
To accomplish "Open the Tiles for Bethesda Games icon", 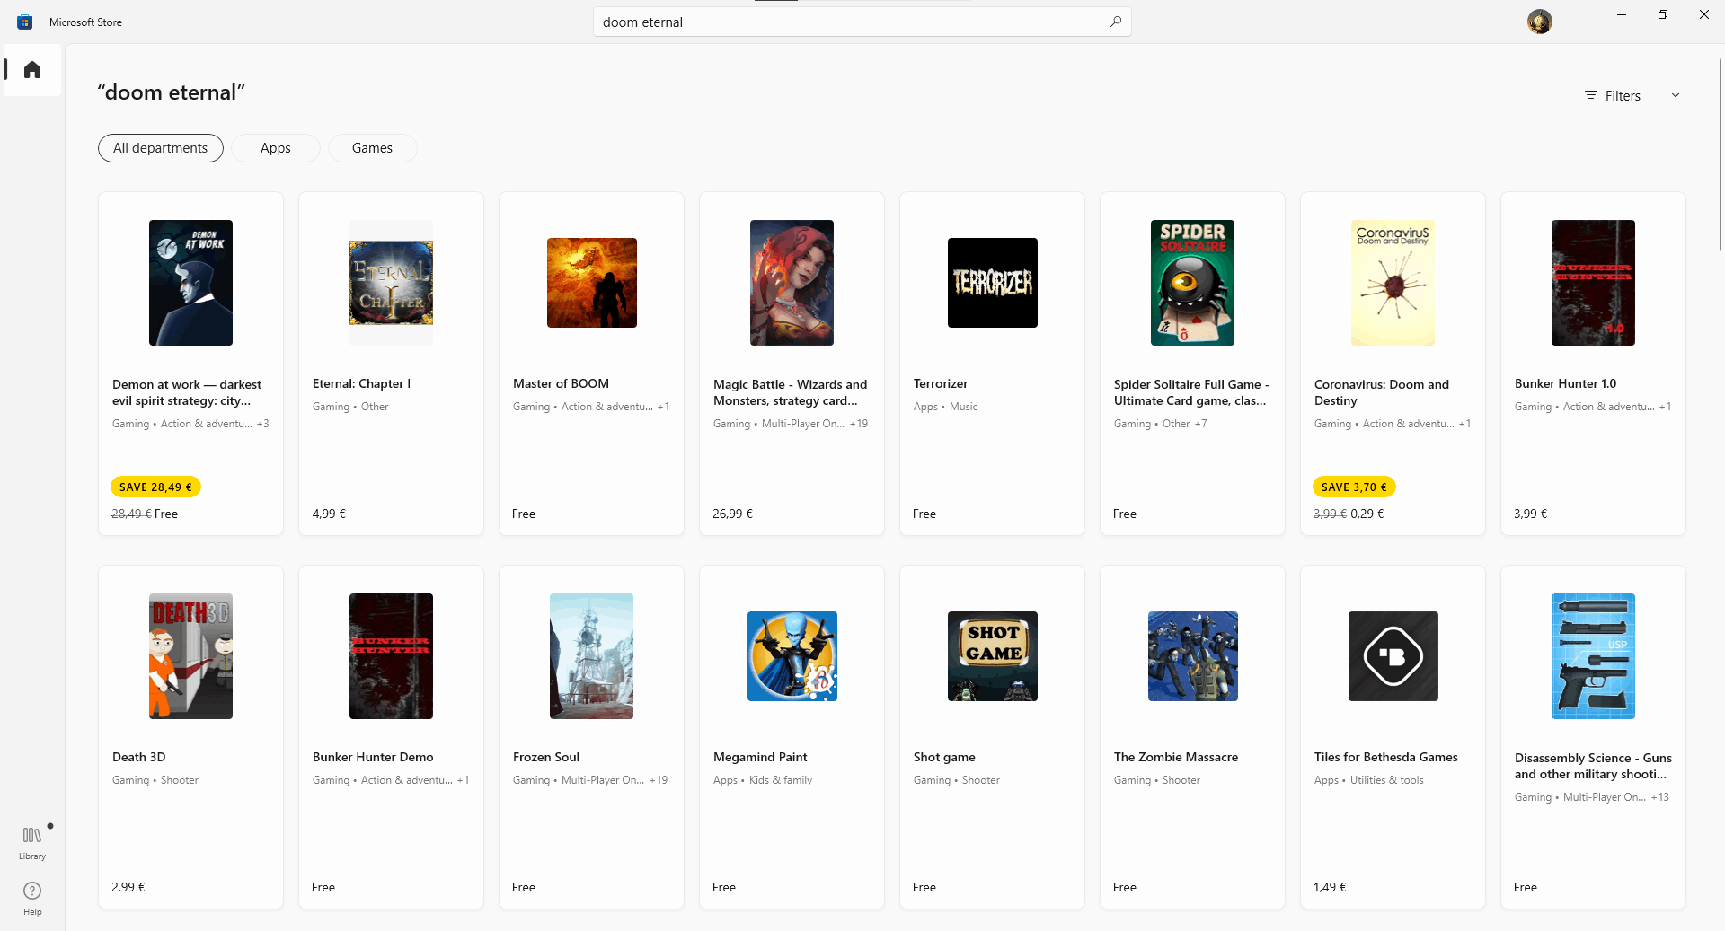I will click(x=1393, y=656).
